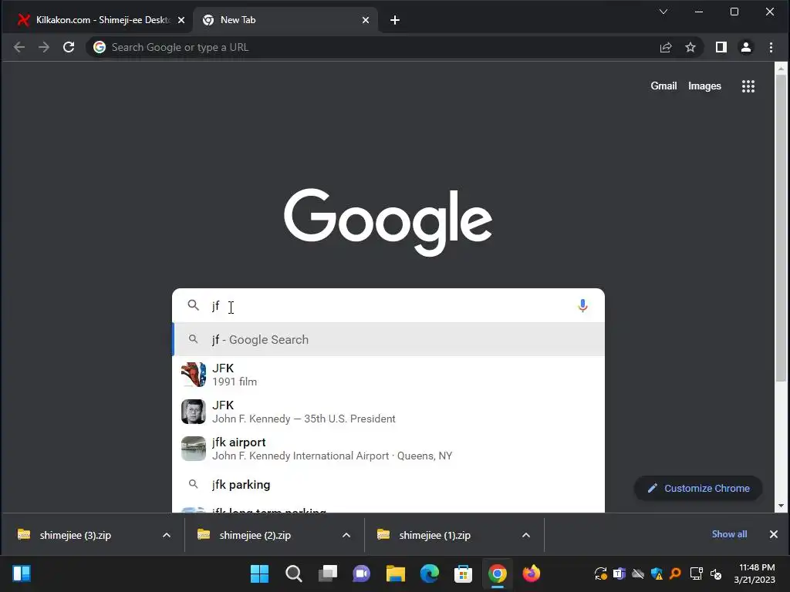This screenshot has height=592, width=790.
Task: Open shimejiee (3).zip download
Action: tap(76, 535)
